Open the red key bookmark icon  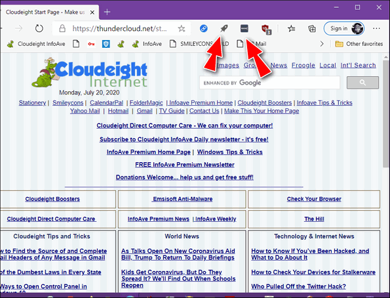(x=91, y=44)
